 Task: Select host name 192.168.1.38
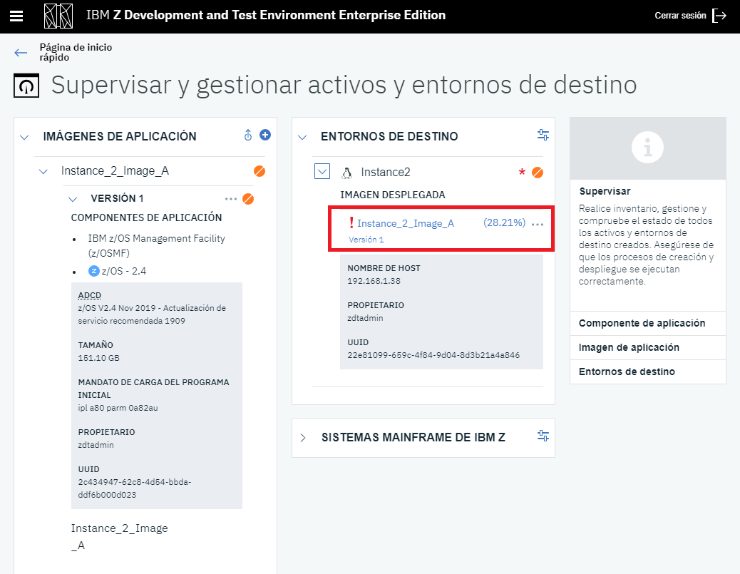point(374,281)
